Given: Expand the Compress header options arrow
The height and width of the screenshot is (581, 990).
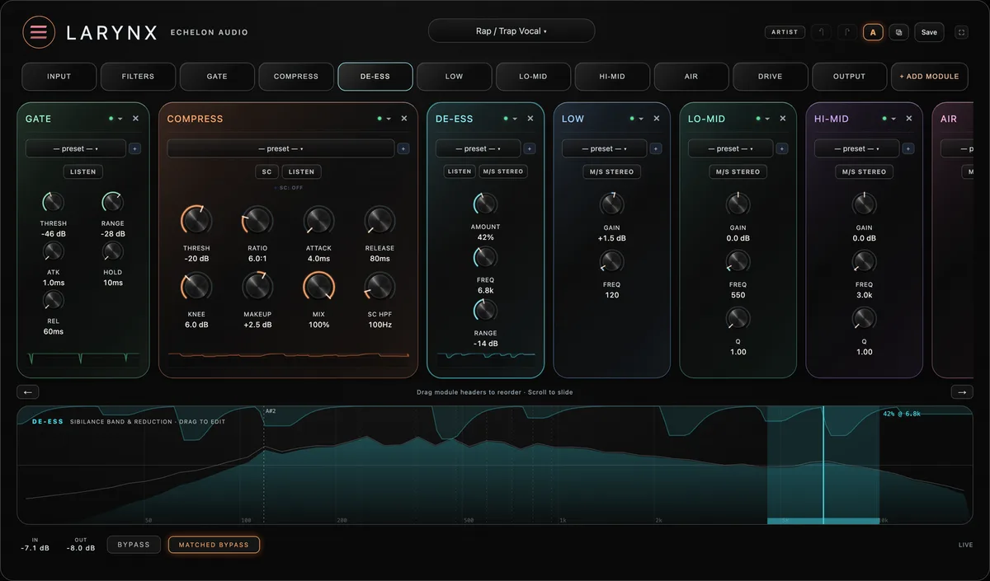Looking at the screenshot, I should (389, 119).
